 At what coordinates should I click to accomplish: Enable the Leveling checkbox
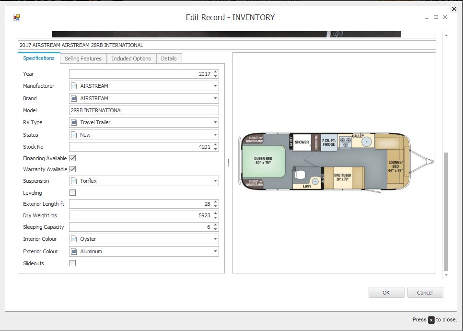point(73,193)
